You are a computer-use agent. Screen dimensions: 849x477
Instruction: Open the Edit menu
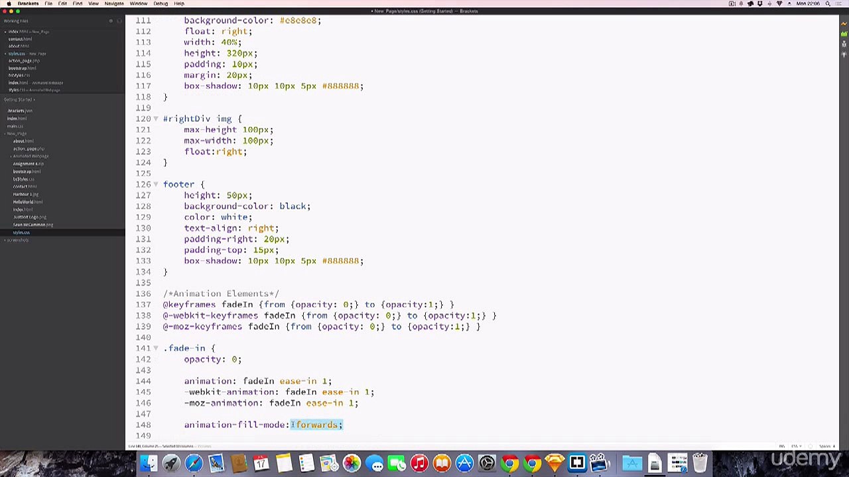[x=62, y=3]
